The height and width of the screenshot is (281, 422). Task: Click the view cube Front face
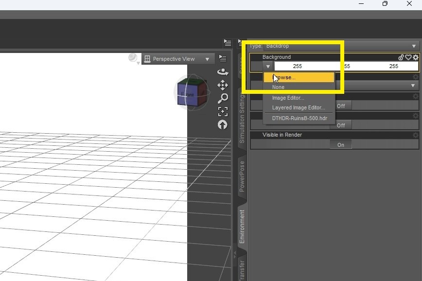click(188, 94)
